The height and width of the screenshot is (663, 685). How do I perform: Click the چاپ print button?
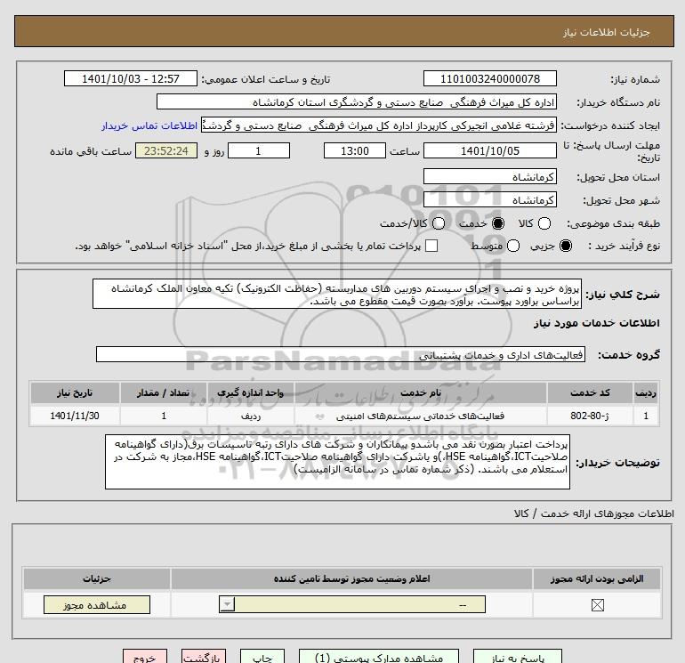[x=262, y=657]
